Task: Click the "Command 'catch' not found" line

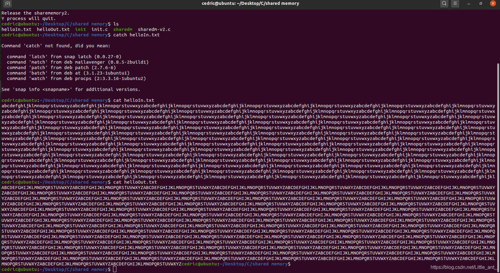Action: [x=56, y=46]
